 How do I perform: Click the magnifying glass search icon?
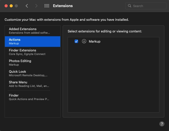(x=130, y=6)
